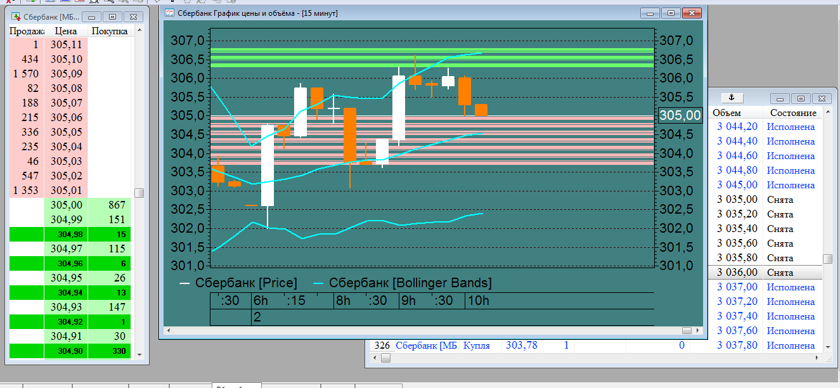
Task: Click volume 3 037,80 in last order row
Action: [x=737, y=346]
